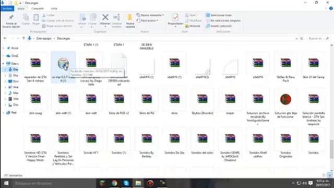Open the address bar history dropdown

(x=296, y=39)
